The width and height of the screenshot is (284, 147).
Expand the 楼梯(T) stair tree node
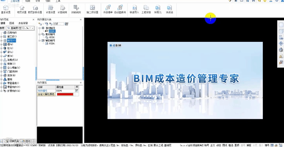coord(1,64)
